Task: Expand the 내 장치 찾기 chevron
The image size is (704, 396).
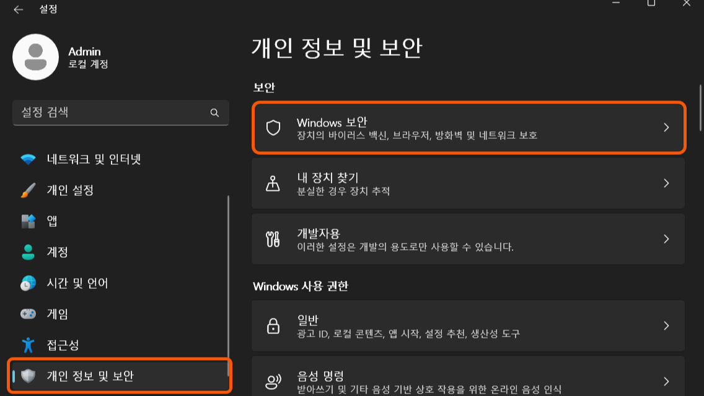Action: [x=666, y=183]
